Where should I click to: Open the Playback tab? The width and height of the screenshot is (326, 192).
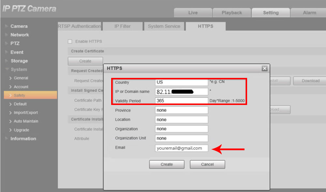tap(231, 13)
